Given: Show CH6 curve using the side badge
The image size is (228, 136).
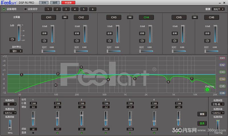Looking at the screenshot, I should click(222, 93).
